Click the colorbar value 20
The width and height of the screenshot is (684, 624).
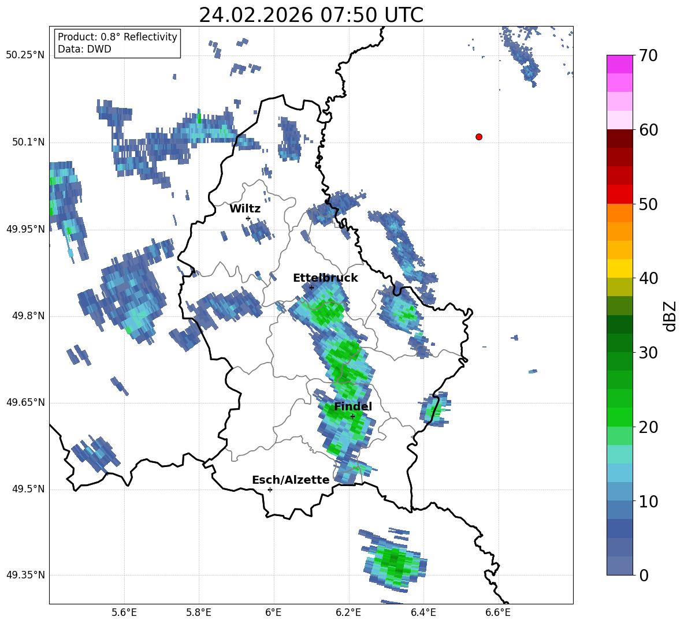point(648,427)
